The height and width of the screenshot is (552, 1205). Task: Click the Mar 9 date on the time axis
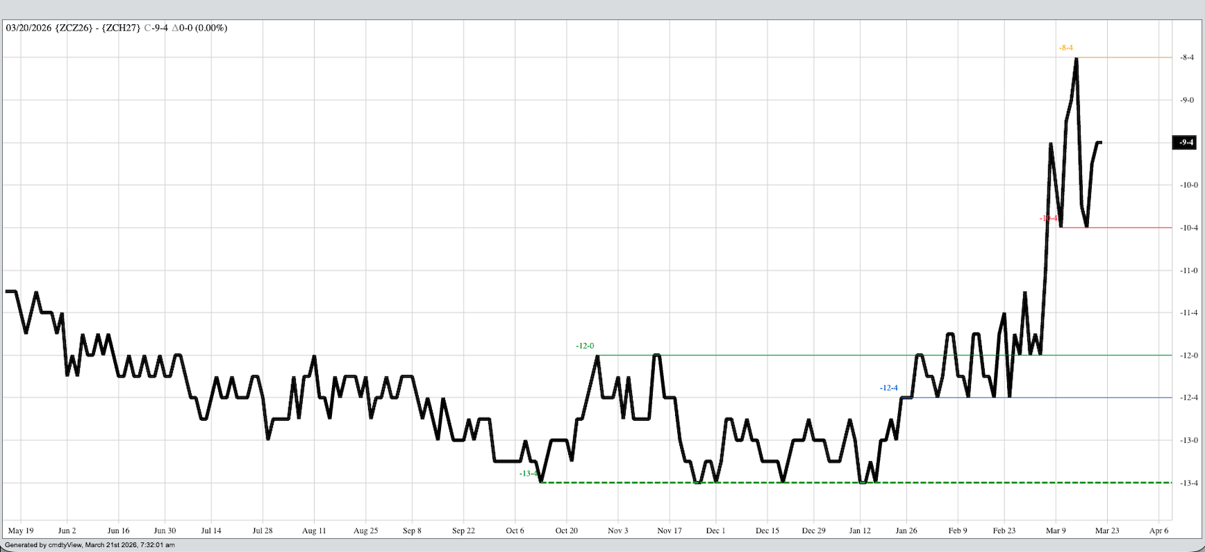(1055, 530)
